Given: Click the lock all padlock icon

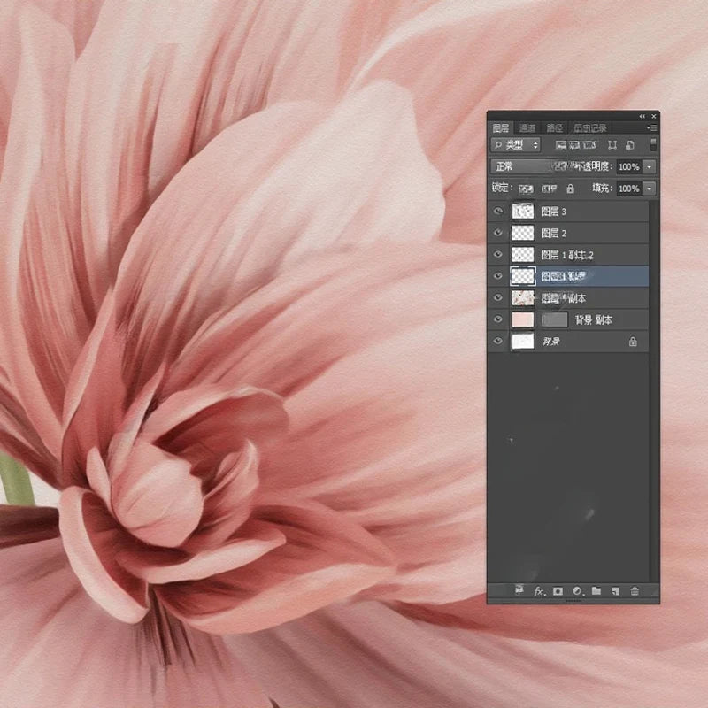Looking at the screenshot, I should (x=570, y=189).
